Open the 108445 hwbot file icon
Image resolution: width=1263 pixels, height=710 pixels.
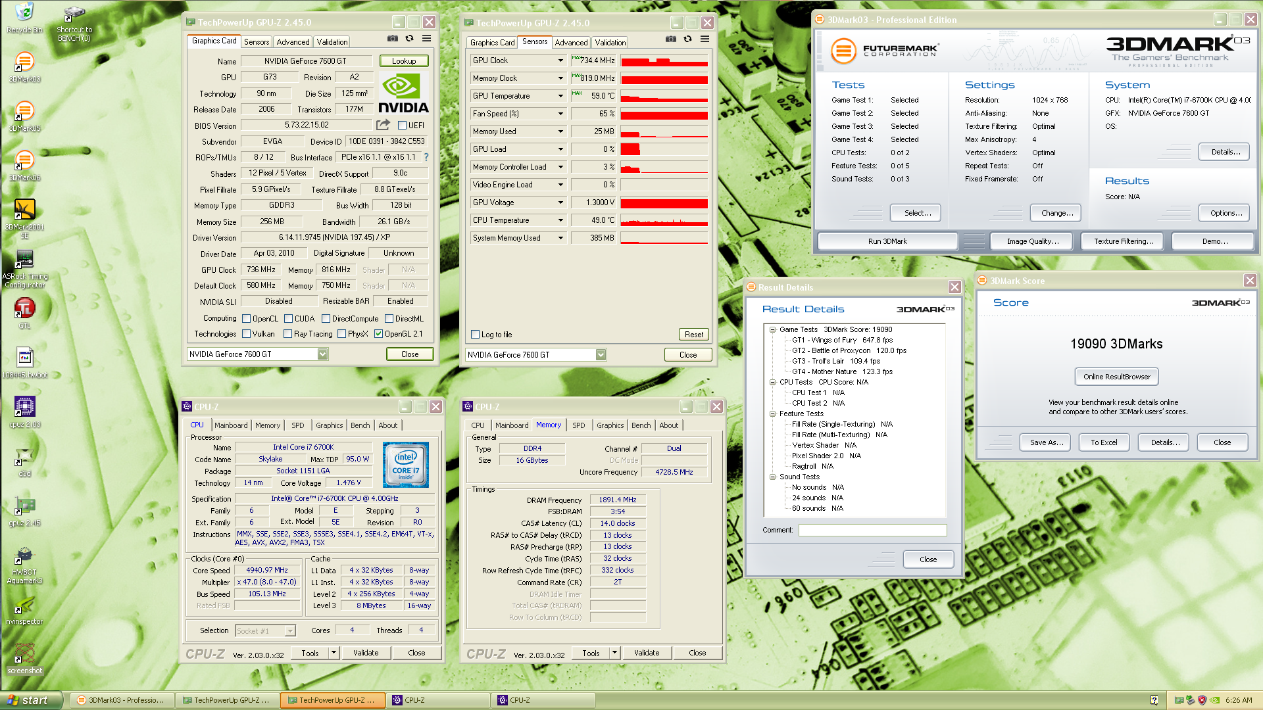click(24, 363)
